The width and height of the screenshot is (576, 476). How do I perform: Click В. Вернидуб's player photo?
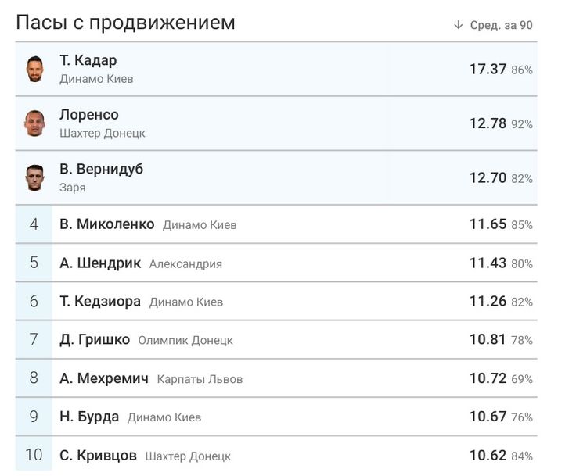click(x=34, y=178)
